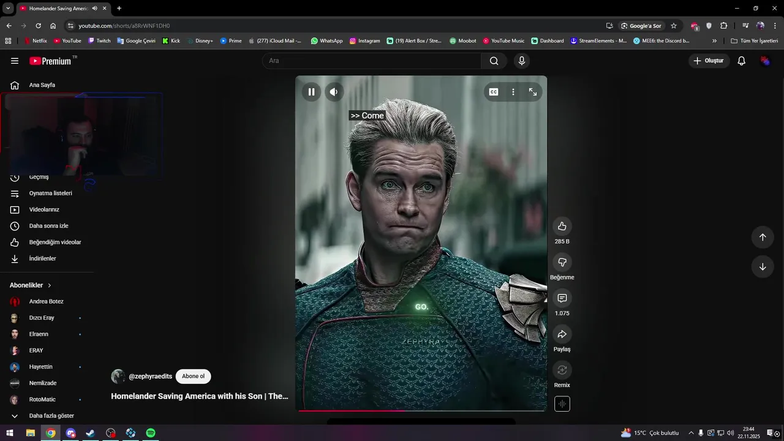
Task: Open the Chrome extensions puzzle icon
Action: 724,26
